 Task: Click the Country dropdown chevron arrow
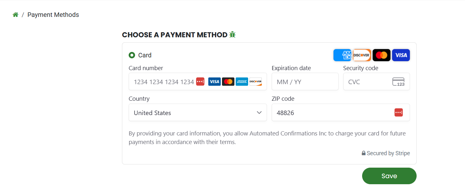[x=259, y=113]
